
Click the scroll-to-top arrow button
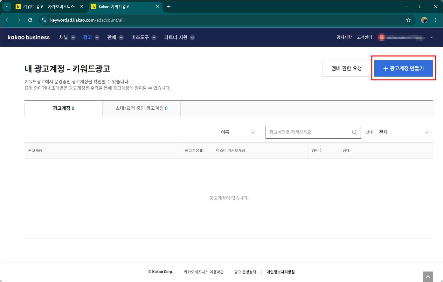click(x=428, y=276)
